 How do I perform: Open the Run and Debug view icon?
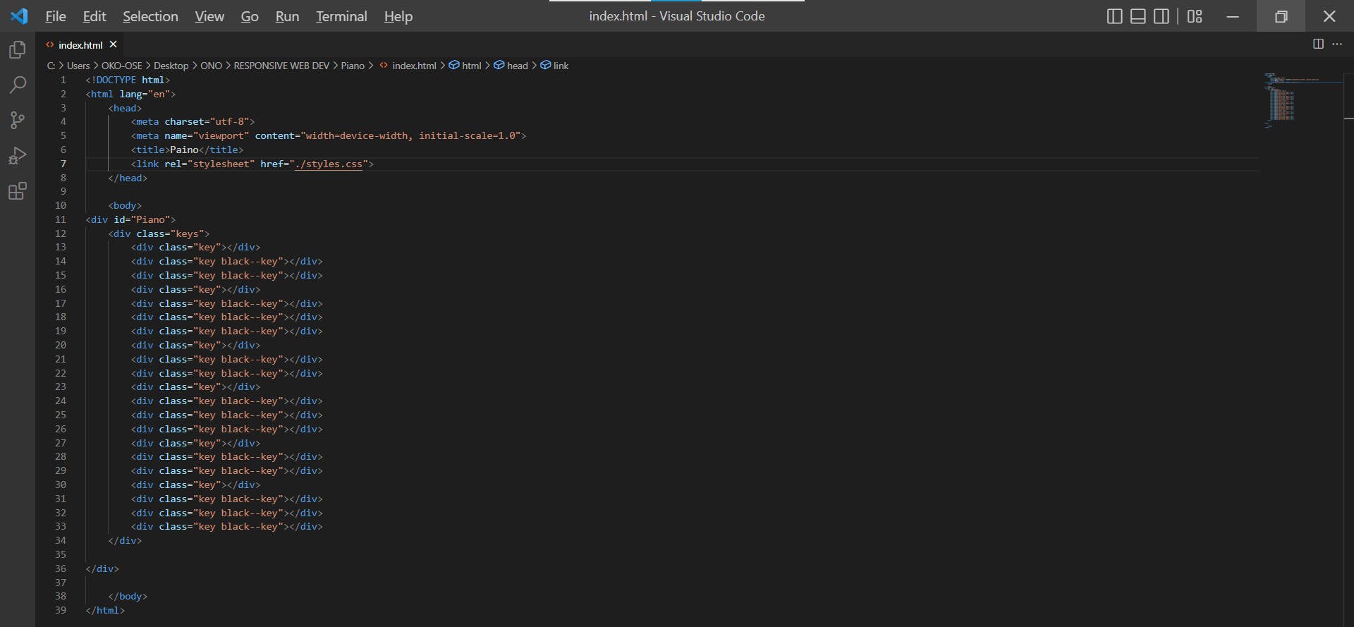tap(18, 156)
